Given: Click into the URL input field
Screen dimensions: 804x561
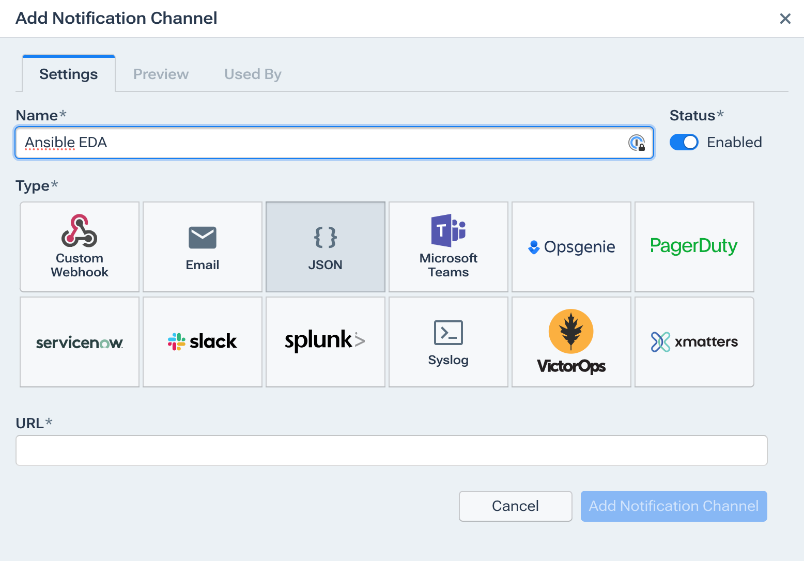Looking at the screenshot, I should [x=392, y=450].
